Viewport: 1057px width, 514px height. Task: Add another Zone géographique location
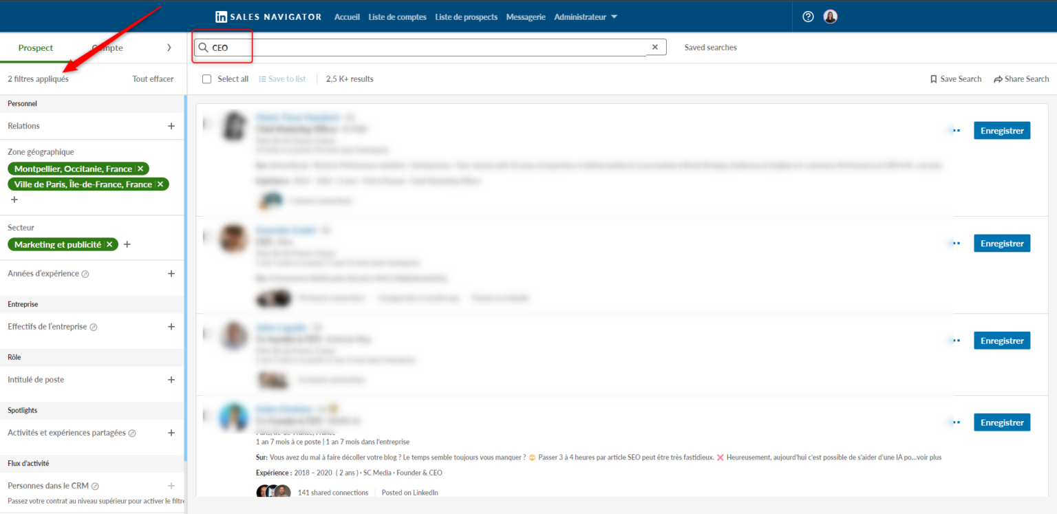point(14,200)
